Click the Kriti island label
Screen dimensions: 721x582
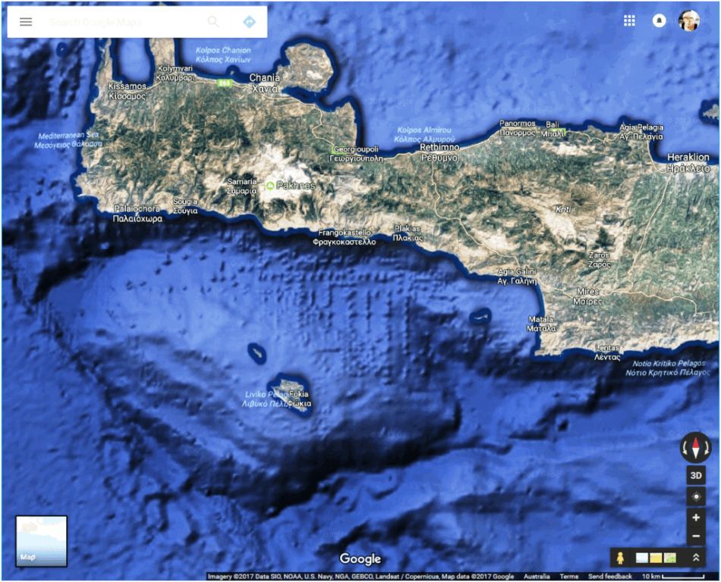(x=563, y=209)
